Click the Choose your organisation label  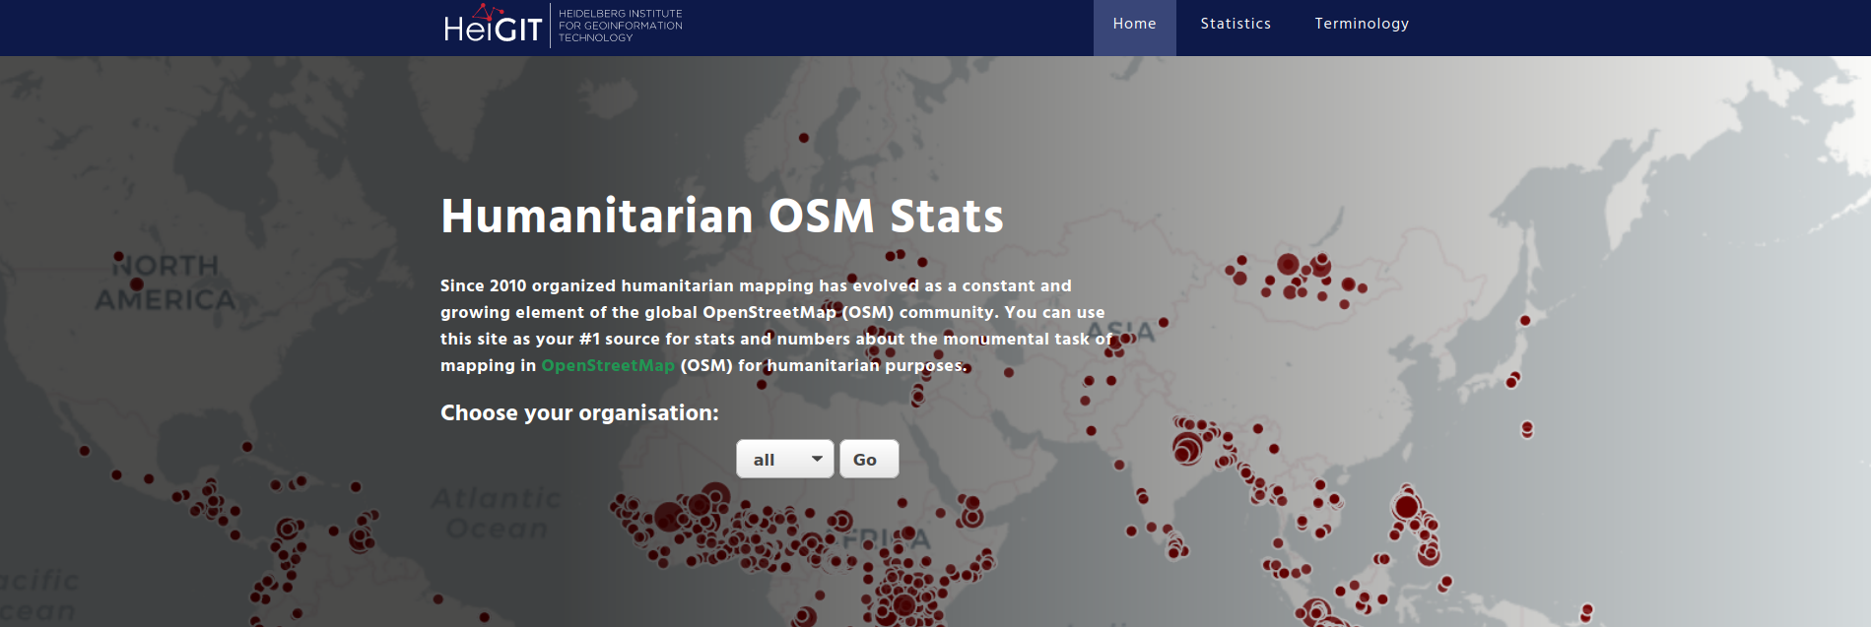pos(579,412)
